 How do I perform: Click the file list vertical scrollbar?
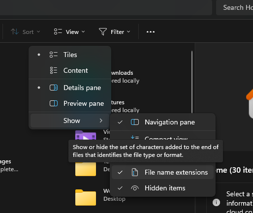[x=192, y=82]
